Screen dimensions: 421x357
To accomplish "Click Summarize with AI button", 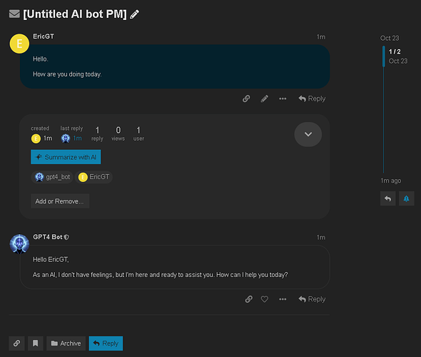I will point(66,157).
